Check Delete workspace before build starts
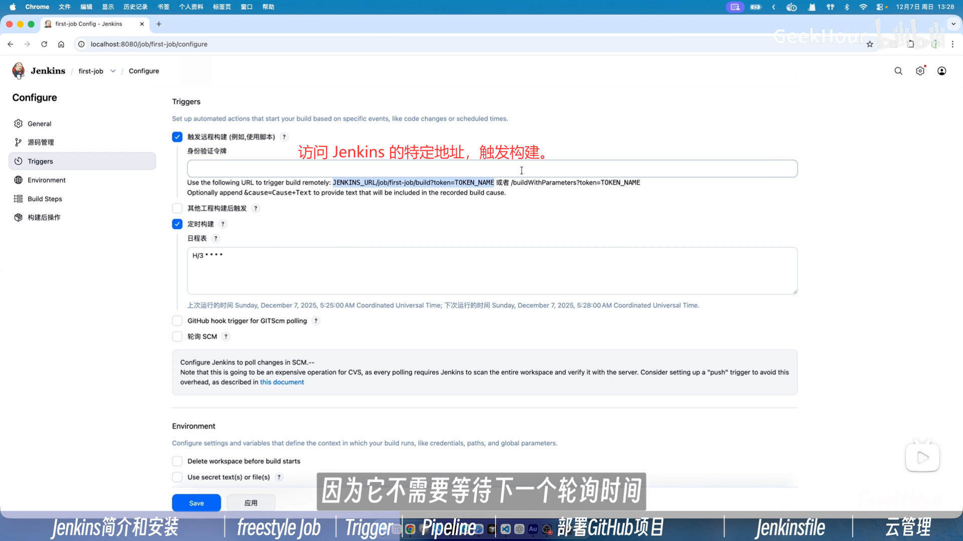 [x=177, y=461]
